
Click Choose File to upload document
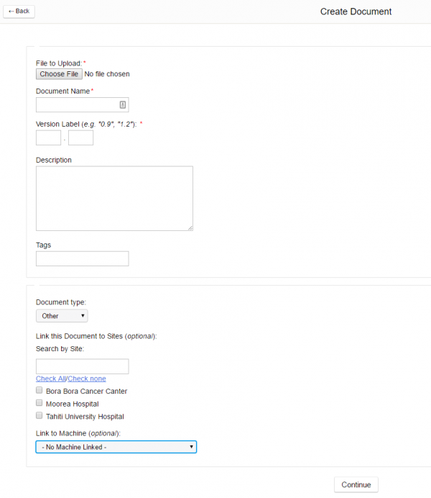tap(59, 74)
